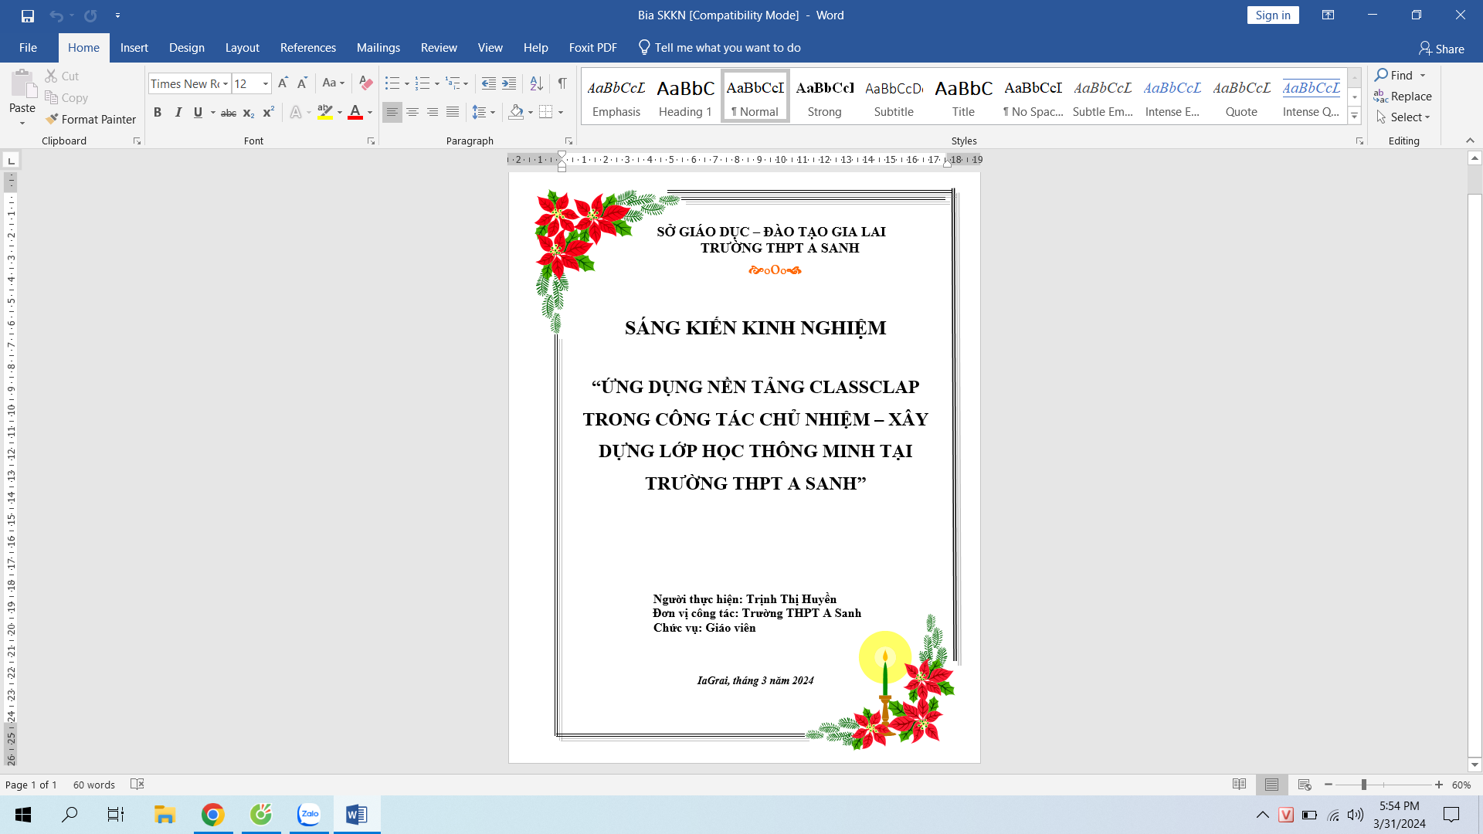Open the Paste options dropdown arrow
This screenshot has height=834, width=1483.
[22, 124]
